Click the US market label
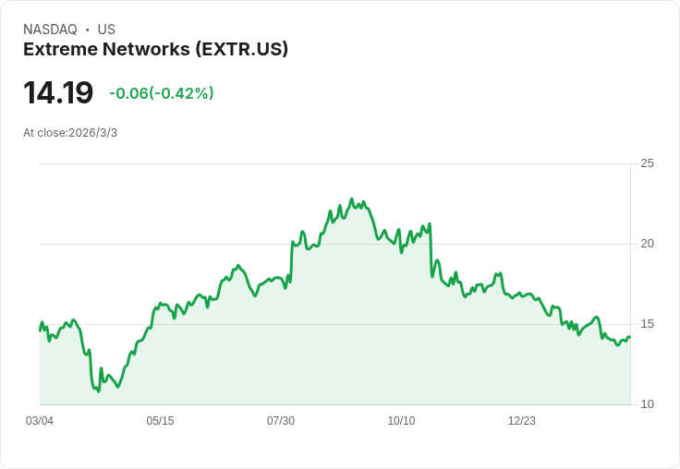This screenshot has width=680, height=469. click(x=106, y=30)
